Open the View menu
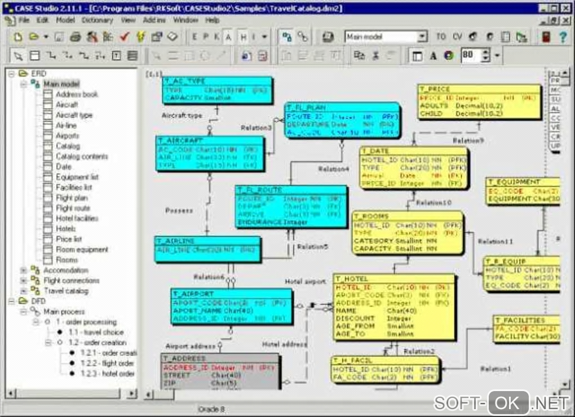This screenshot has width=575, height=417. (x=129, y=20)
